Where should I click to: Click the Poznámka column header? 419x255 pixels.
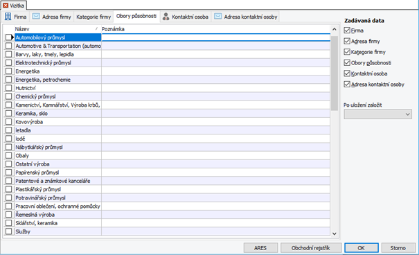(215, 29)
